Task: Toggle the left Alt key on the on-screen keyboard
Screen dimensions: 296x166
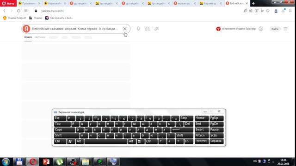Action: coord(80,142)
